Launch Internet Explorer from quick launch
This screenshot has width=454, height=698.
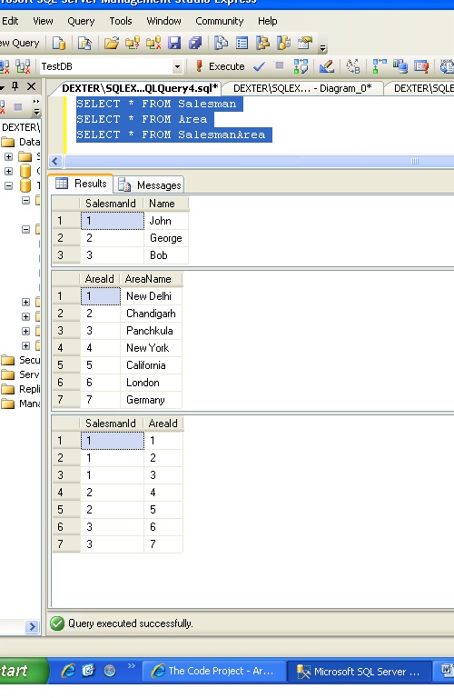coord(68,671)
